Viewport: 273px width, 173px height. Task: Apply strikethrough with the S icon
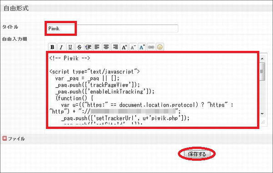[x=79, y=47]
